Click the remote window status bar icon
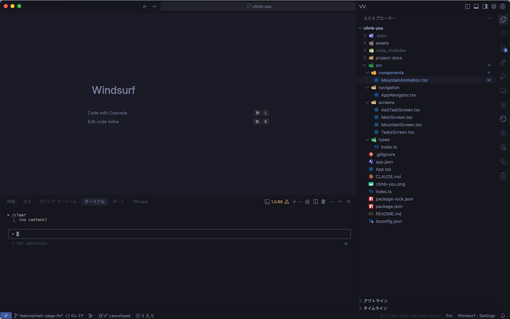 tap(6, 316)
